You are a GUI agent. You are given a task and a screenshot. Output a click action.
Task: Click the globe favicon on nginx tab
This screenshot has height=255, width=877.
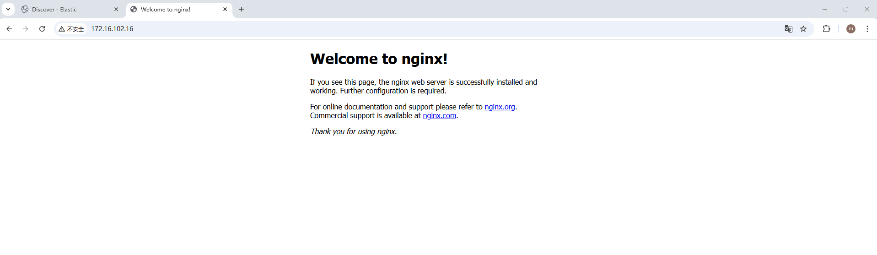tap(134, 9)
